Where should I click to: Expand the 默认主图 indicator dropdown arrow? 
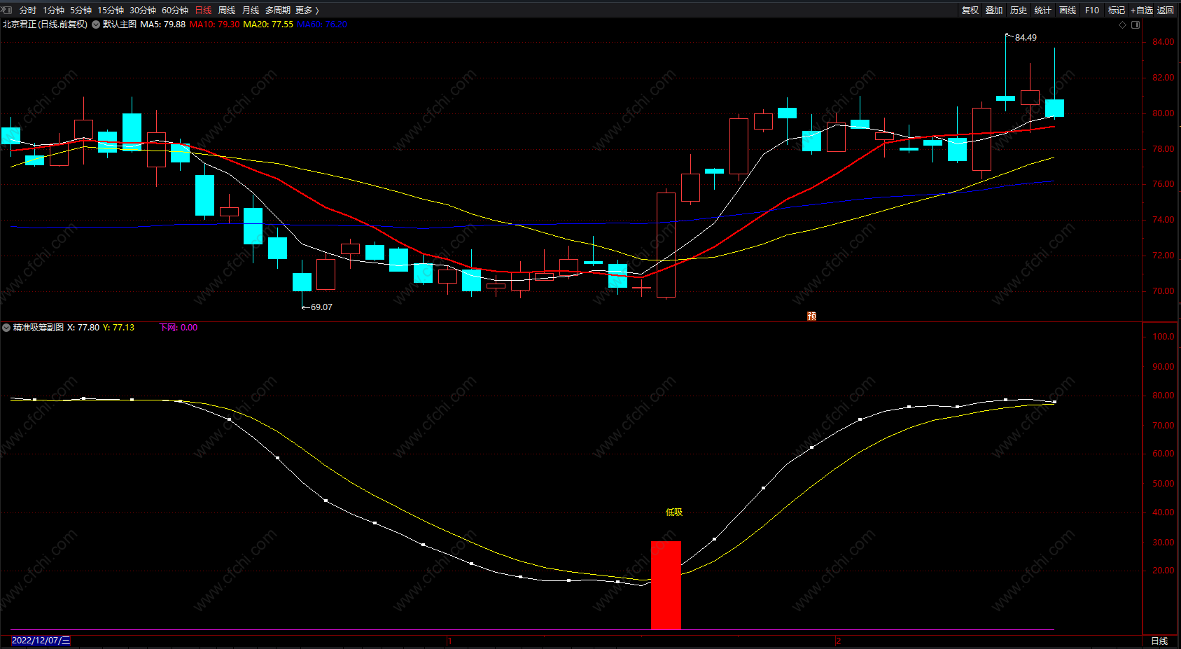click(x=96, y=25)
